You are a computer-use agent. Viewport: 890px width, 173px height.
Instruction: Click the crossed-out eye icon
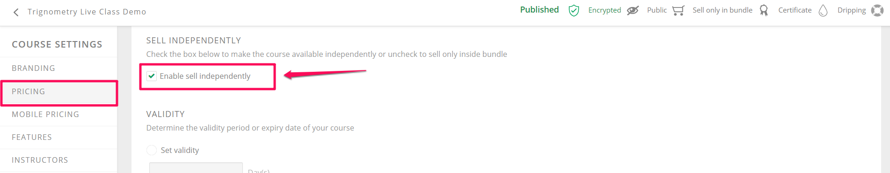(x=633, y=10)
